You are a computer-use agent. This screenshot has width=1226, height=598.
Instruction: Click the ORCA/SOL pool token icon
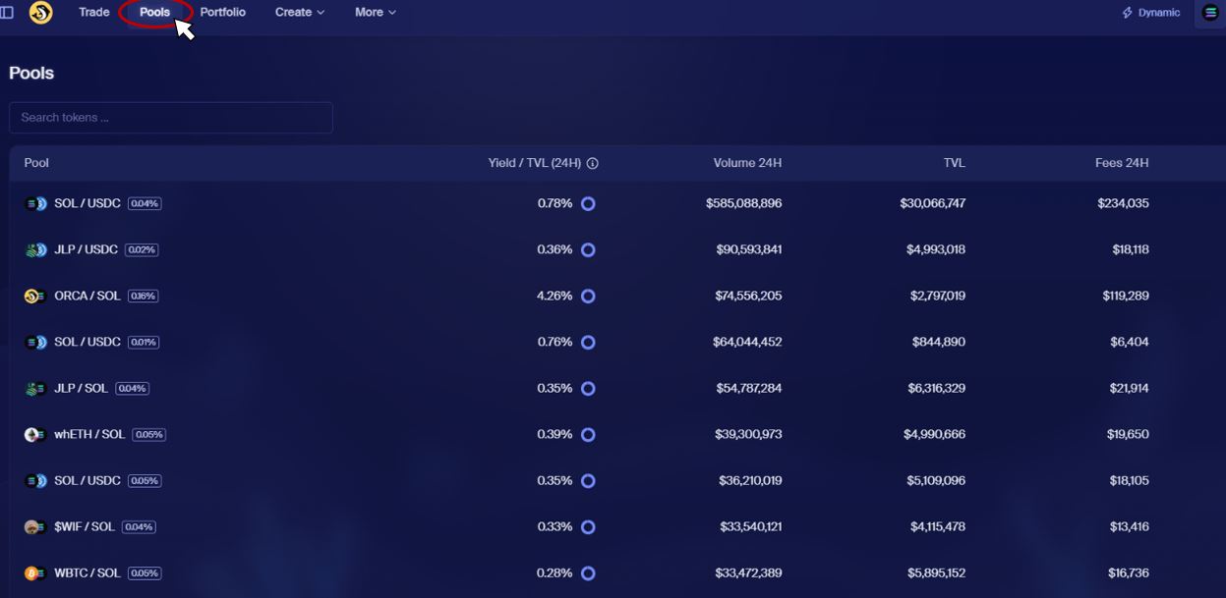35,297
